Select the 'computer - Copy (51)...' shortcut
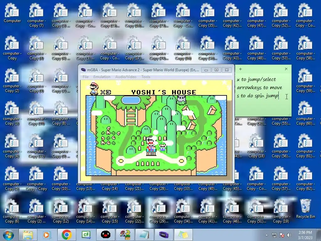 tap(256, 211)
